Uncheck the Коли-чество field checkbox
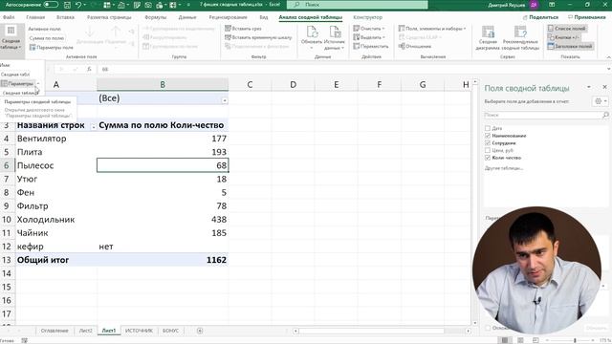The width and height of the screenshot is (612, 344). click(x=488, y=158)
